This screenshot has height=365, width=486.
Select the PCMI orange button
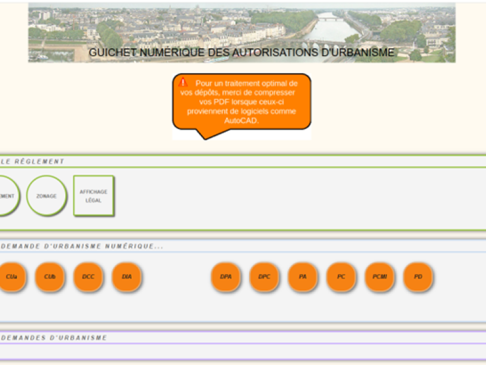tap(380, 277)
